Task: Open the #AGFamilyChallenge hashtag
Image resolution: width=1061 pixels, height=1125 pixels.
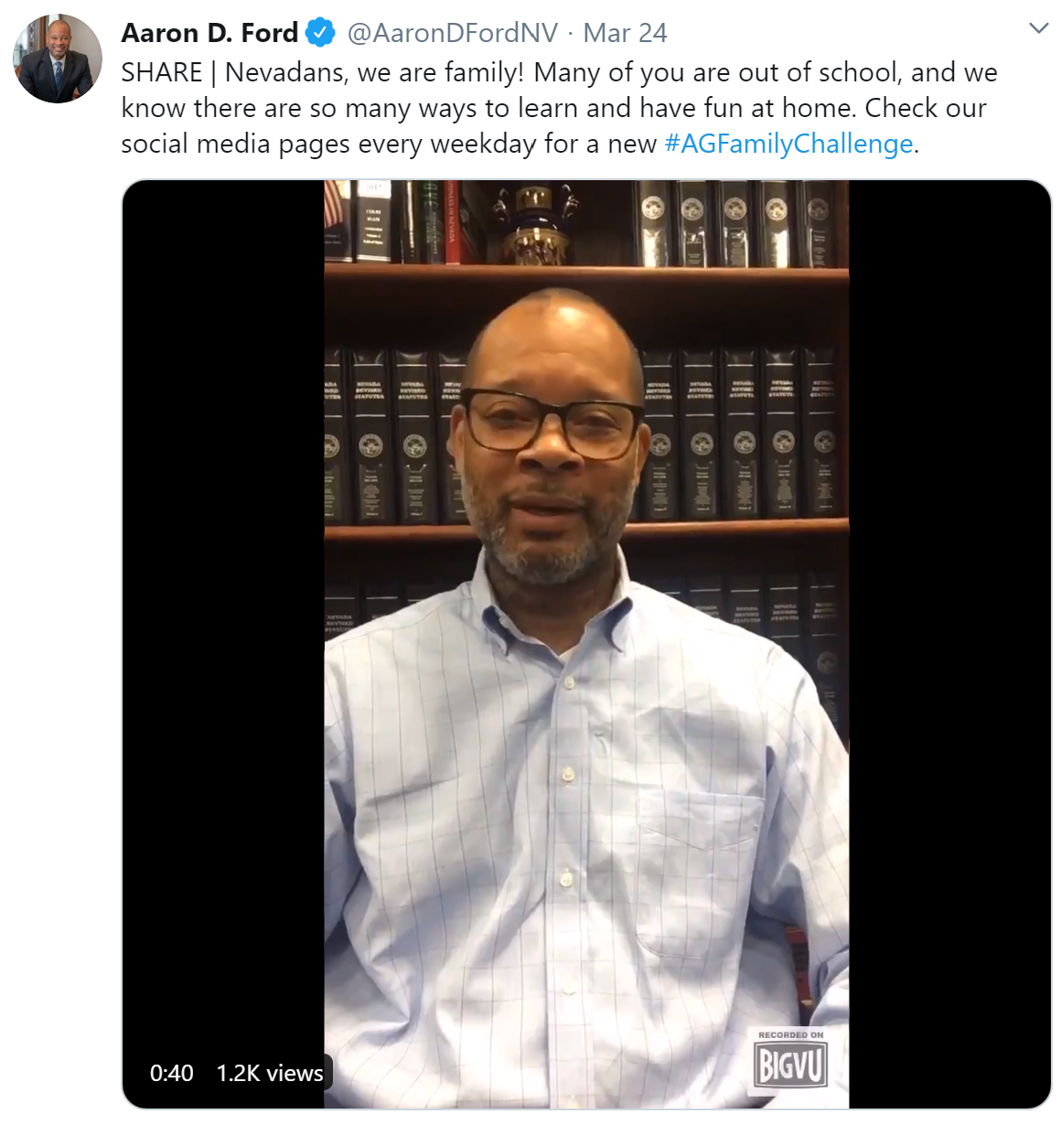Action: tap(788, 144)
